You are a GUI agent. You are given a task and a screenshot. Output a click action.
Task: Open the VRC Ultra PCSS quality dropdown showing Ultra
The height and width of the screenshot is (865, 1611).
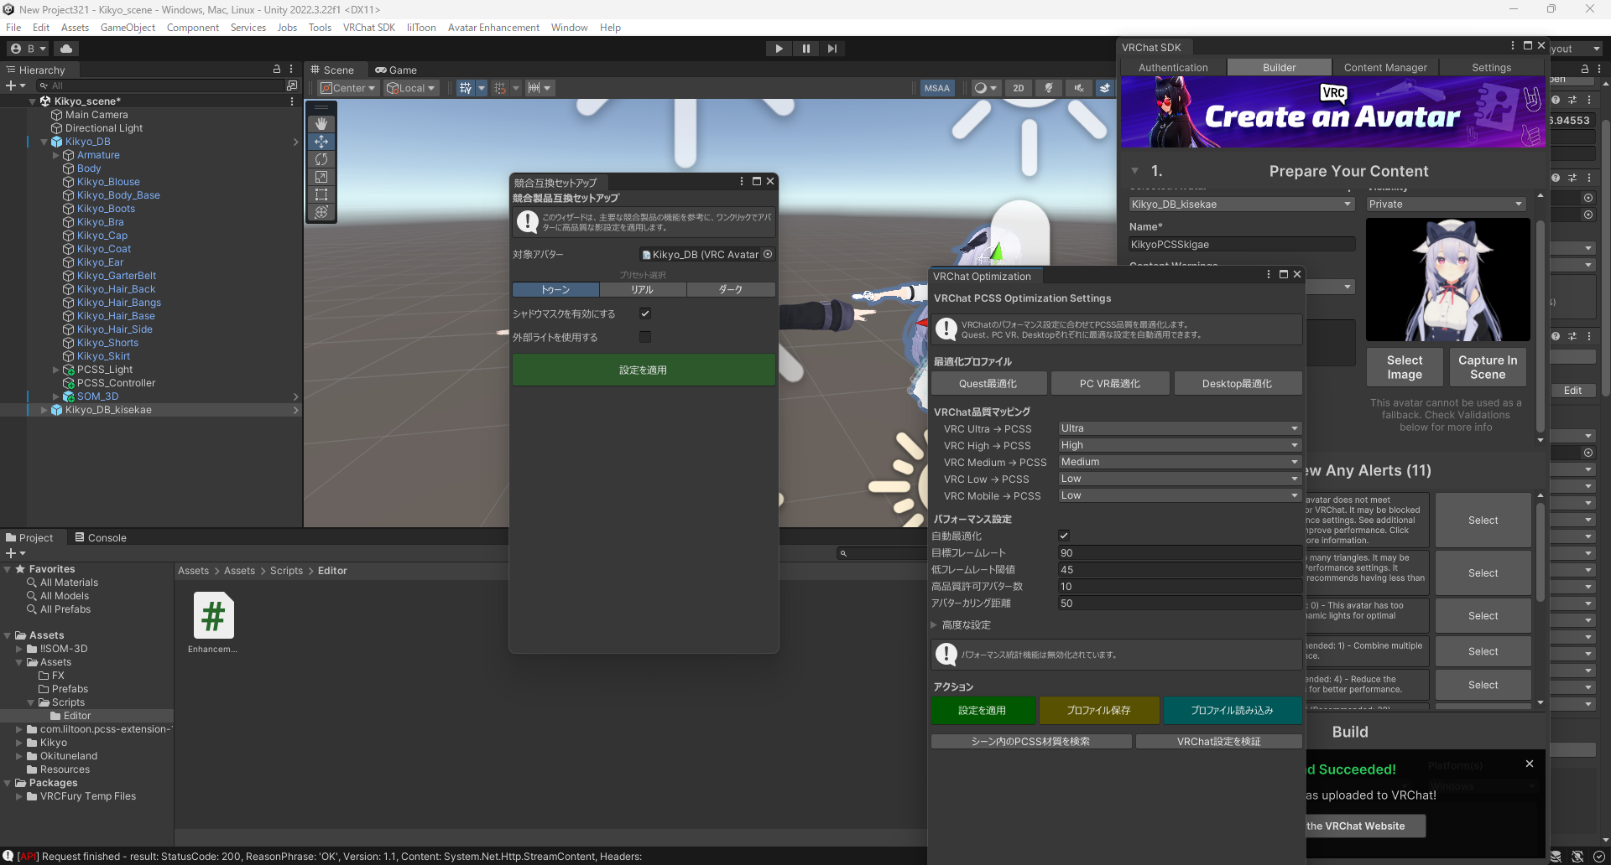[1179, 428]
